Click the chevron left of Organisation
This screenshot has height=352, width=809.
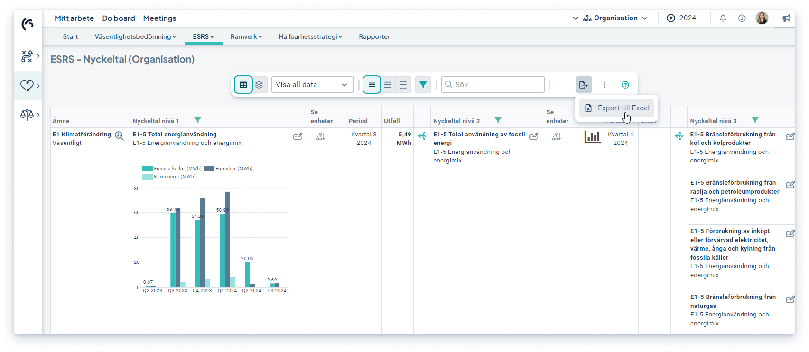575,18
